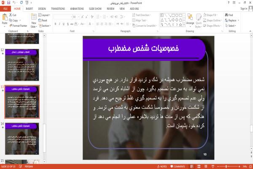Open Shape Fill dropdown
The image size is (253, 169).
tap(210, 15)
